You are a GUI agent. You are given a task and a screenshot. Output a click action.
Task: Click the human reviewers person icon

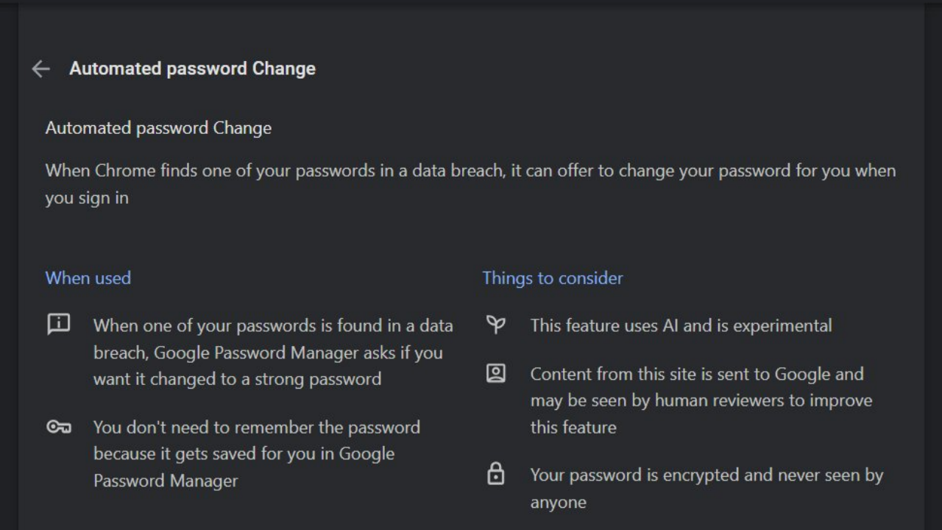click(x=496, y=373)
